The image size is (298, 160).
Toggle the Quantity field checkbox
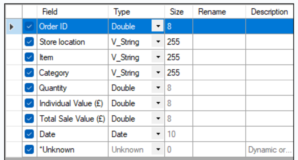pyautogui.click(x=29, y=88)
